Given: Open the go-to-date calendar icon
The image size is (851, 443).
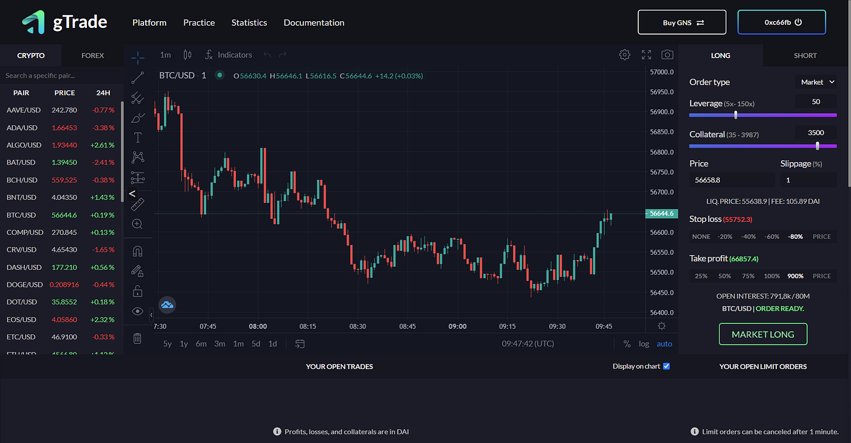Looking at the screenshot, I should (300, 344).
